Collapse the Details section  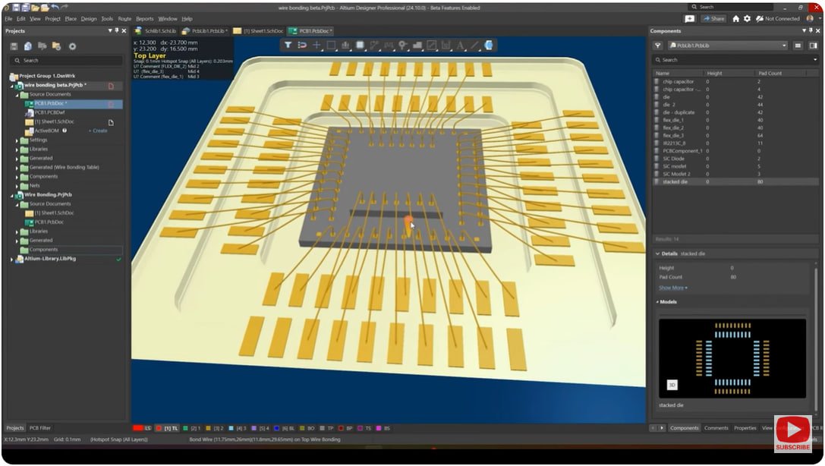[x=657, y=253]
